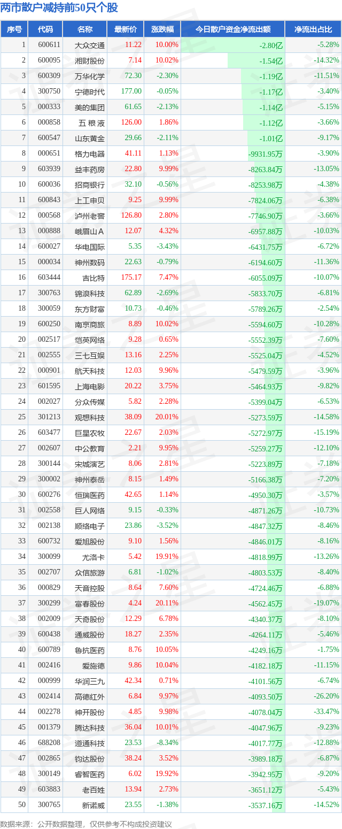The width and height of the screenshot is (342, 829).
Task: Select stock name 天奇股份
Action: point(90,619)
